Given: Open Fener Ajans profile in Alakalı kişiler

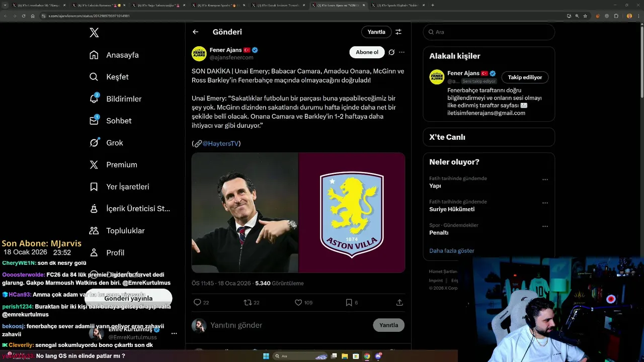Looking at the screenshot, I should pos(463,73).
